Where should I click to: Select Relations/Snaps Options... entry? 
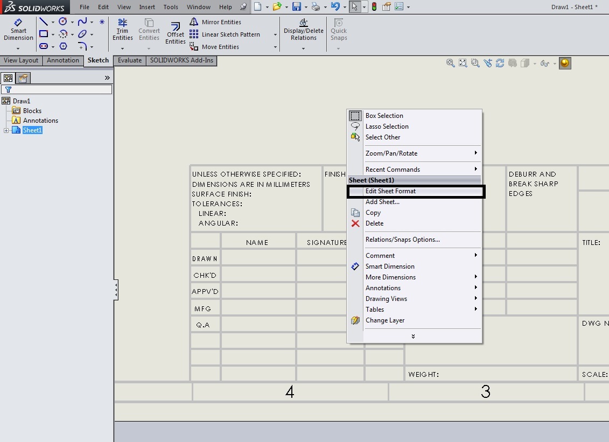pyautogui.click(x=402, y=240)
